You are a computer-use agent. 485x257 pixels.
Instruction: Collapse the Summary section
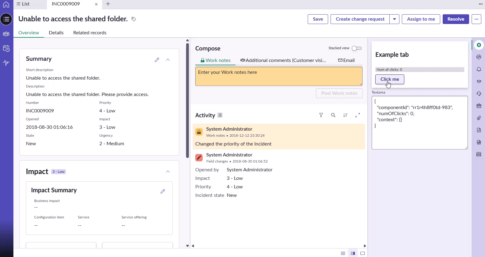coord(168,60)
